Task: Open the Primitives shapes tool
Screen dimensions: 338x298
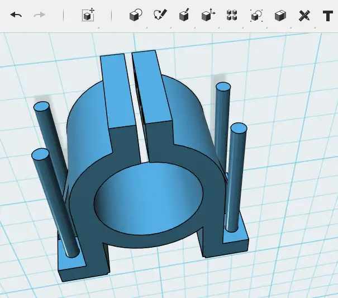Action: point(136,15)
